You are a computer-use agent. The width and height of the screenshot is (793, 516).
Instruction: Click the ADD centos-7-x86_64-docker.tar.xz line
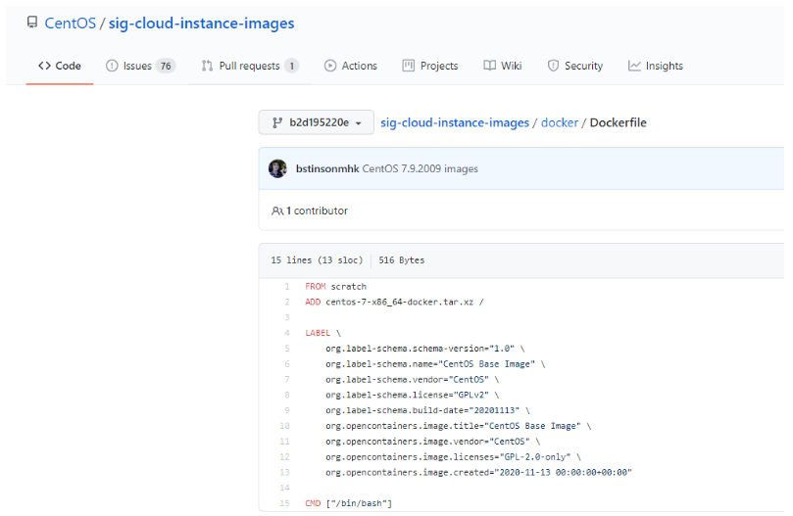tap(394, 303)
